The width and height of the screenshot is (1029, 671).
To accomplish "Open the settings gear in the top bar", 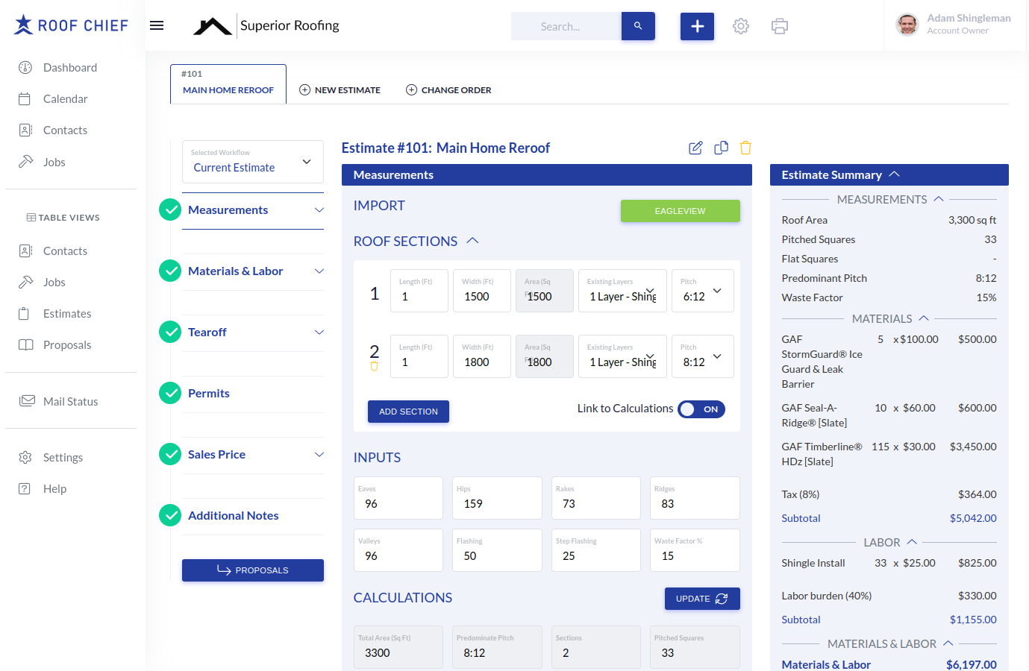I will pos(741,25).
